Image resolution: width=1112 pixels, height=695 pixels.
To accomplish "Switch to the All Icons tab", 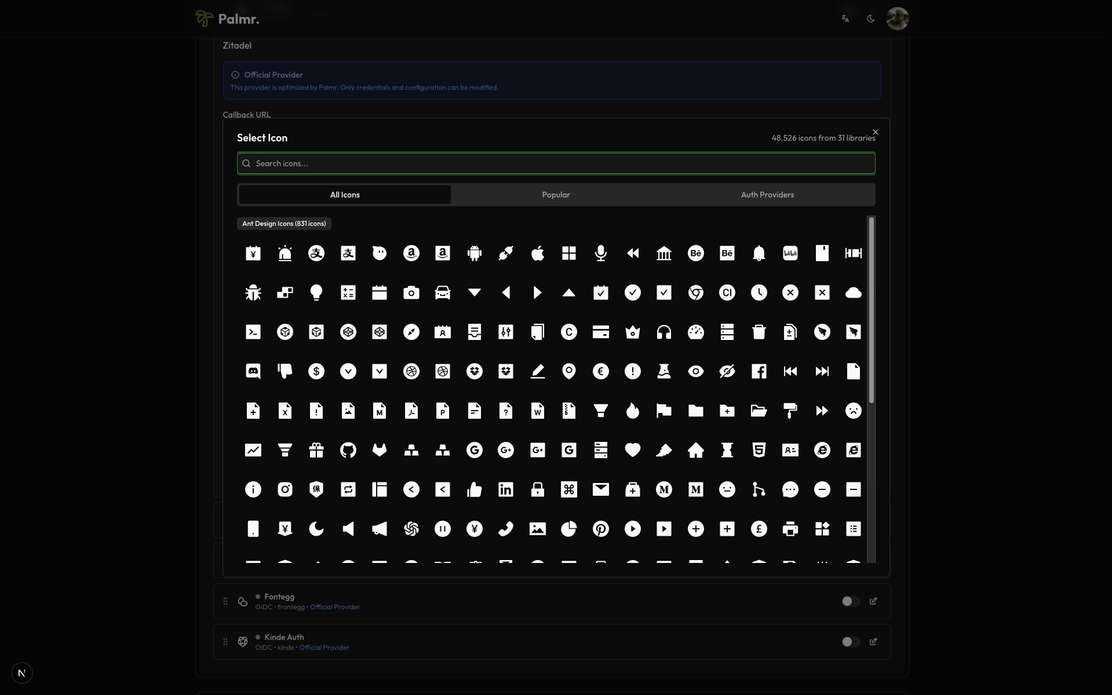I will 345,195.
